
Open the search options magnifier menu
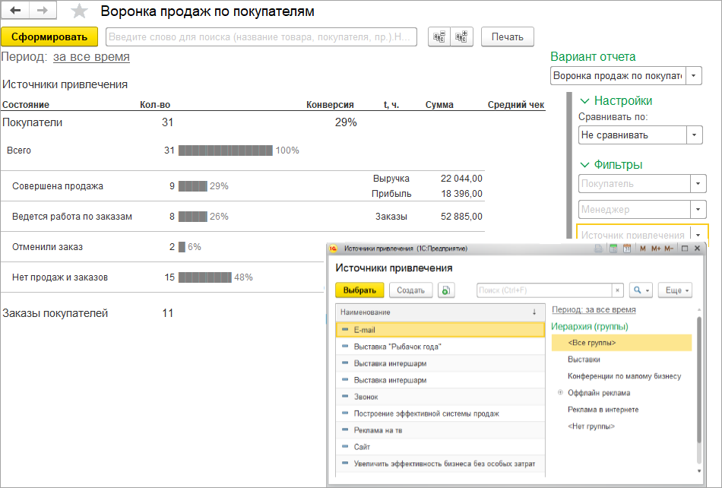tap(641, 290)
